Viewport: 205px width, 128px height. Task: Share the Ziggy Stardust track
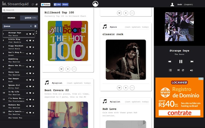[x=27, y=47]
